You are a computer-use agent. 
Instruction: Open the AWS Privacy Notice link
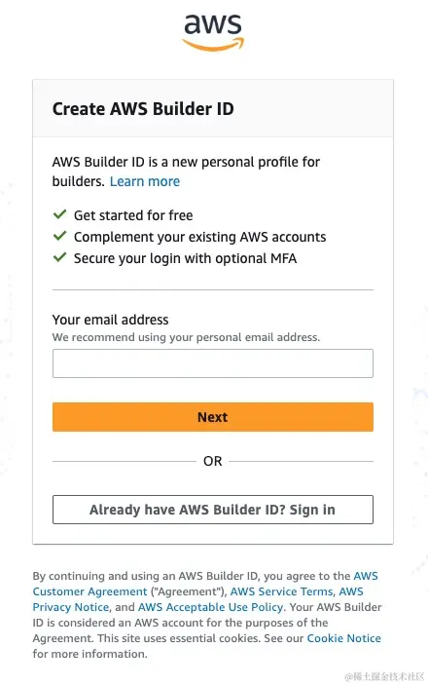(x=71, y=607)
